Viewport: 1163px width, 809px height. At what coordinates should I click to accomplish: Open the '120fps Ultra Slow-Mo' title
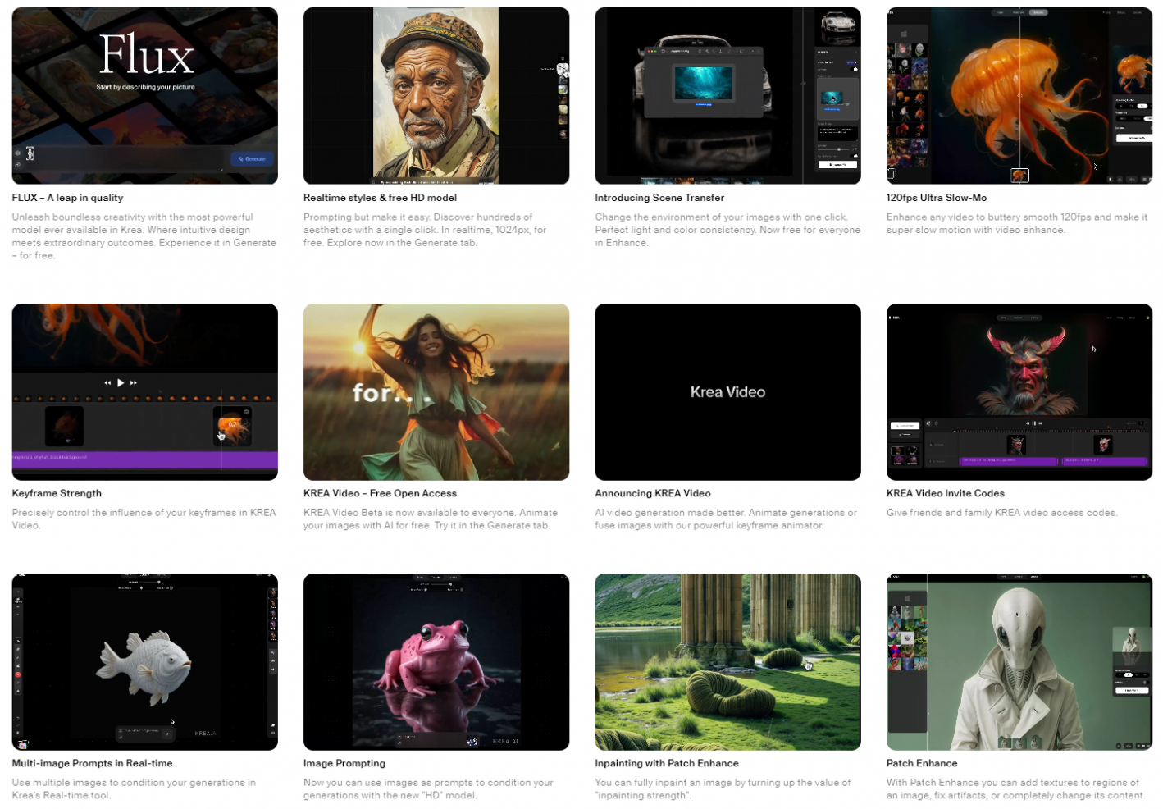(937, 198)
